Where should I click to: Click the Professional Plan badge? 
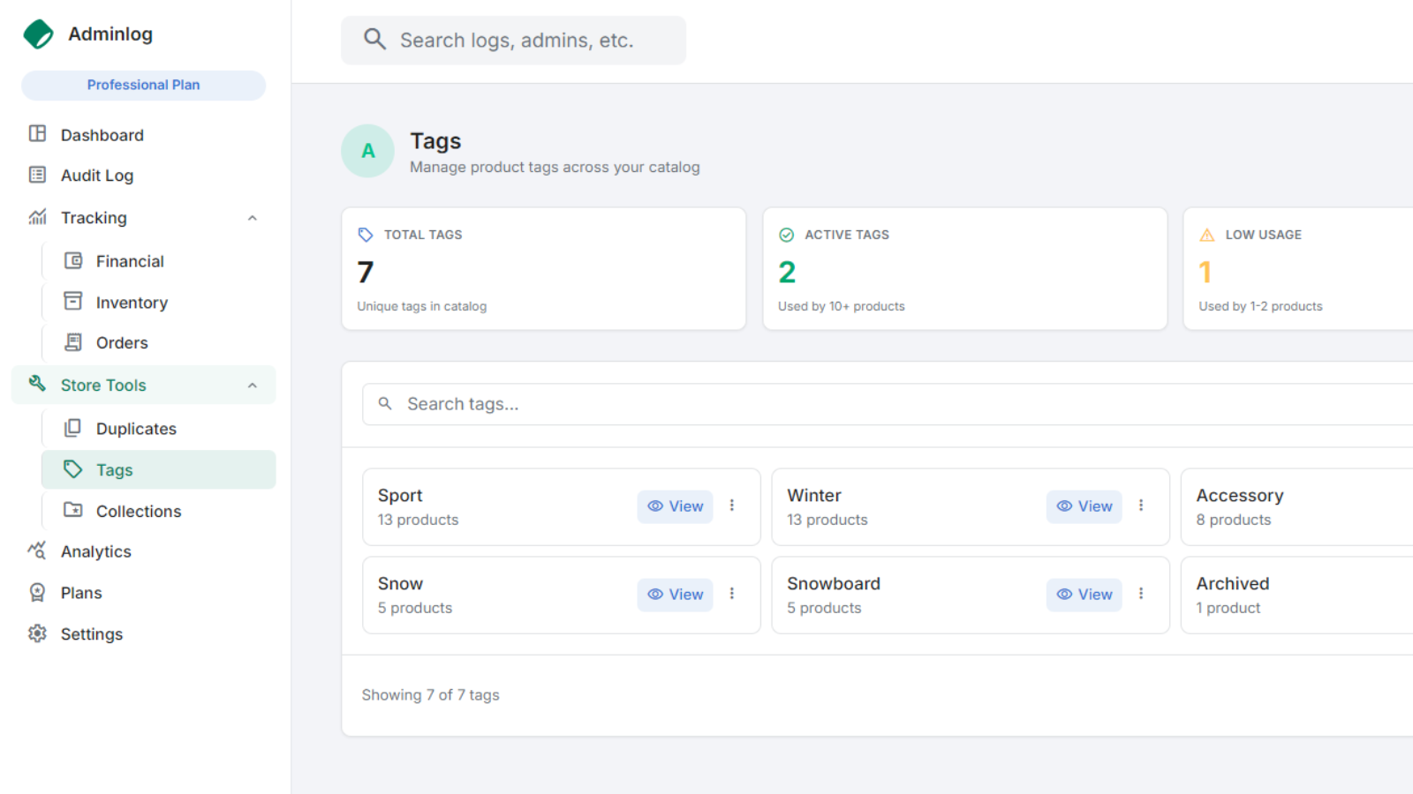tap(143, 85)
